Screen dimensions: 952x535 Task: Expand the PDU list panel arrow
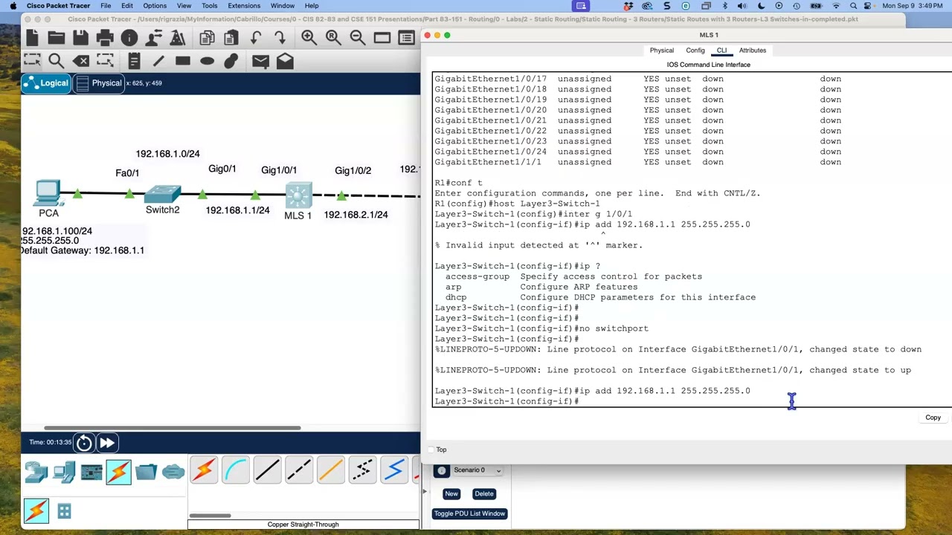pyautogui.click(x=425, y=491)
